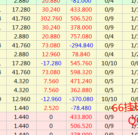Viewport: 138px width, 135px height.
Task: Click the red 2.520 cell
Action: tap(51, 108)
